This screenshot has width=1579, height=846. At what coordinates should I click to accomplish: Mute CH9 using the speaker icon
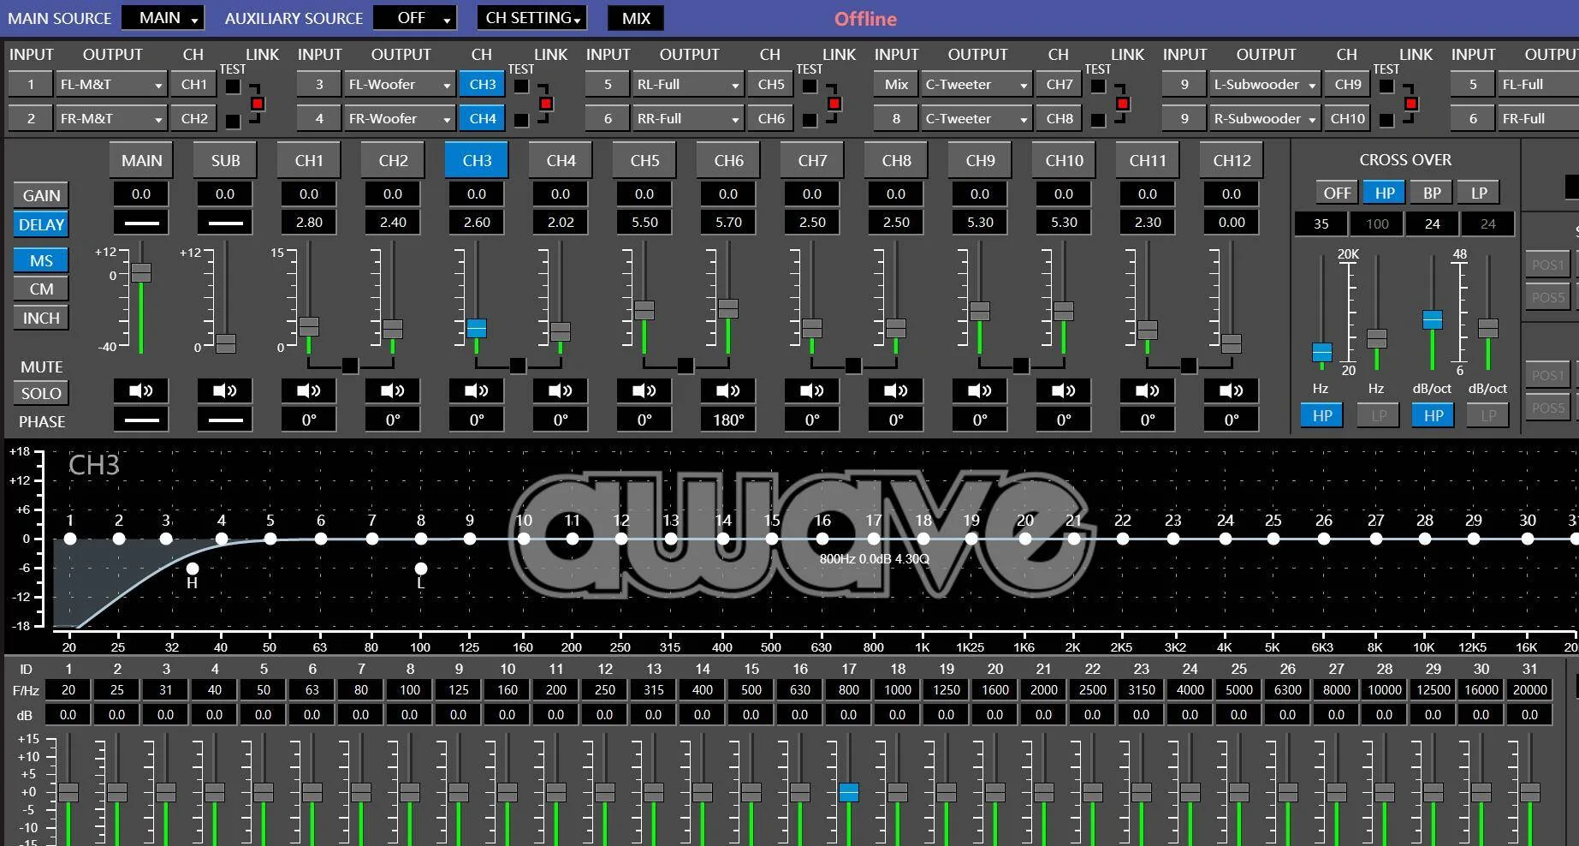tap(980, 390)
